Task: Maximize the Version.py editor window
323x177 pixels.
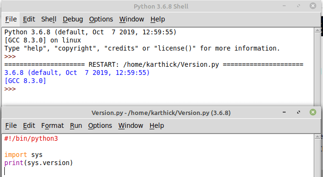Action: pos(299,112)
